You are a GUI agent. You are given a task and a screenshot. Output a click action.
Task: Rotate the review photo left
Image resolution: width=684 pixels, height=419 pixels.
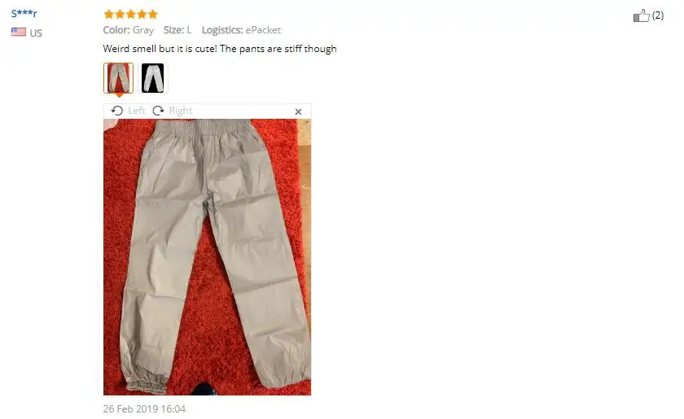click(x=117, y=111)
